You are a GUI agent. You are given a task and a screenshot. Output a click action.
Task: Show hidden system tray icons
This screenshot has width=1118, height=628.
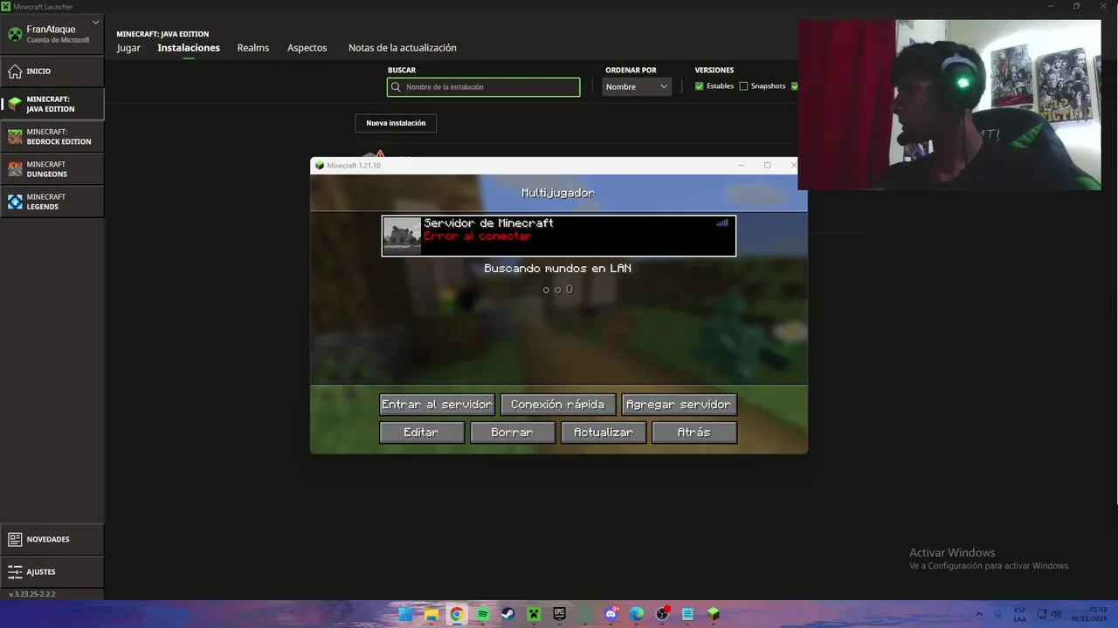pos(979,614)
